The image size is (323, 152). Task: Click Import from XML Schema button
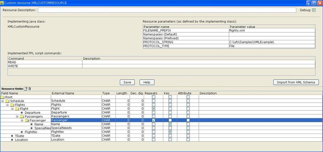(296, 82)
